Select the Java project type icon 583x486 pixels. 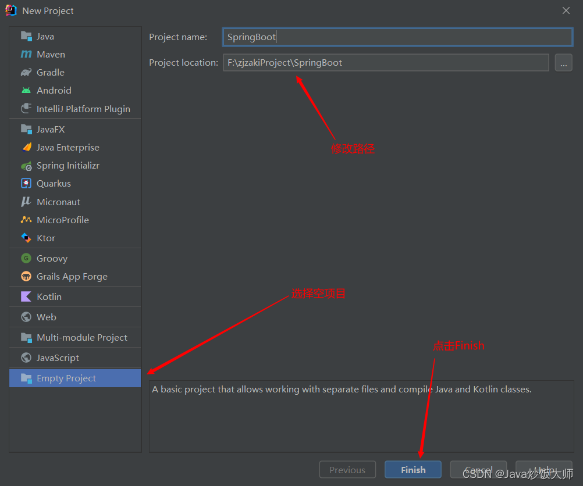pyautogui.click(x=26, y=37)
